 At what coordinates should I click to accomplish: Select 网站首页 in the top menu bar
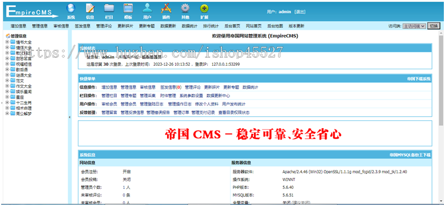pyautogui.click(x=254, y=26)
